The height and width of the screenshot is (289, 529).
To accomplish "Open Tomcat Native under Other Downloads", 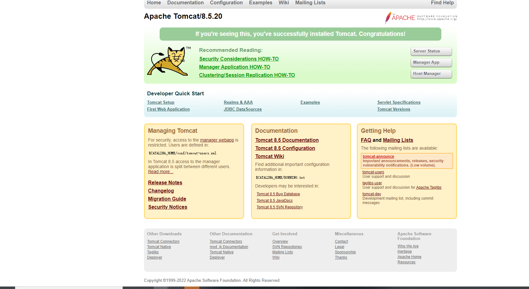I will 159,247.
